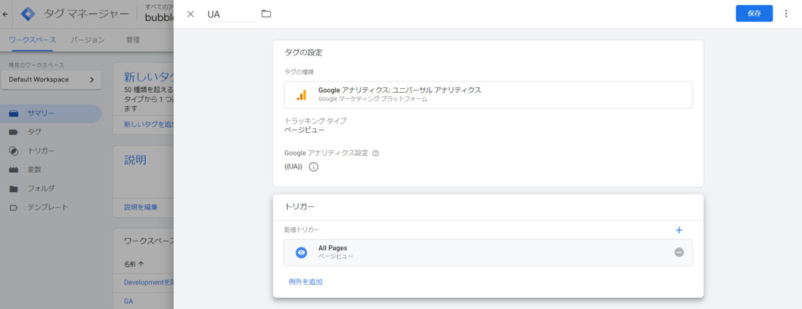Click the 変数 icon in sidebar
Image resolution: width=802 pixels, height=309 pixels.
click(13, 170)
